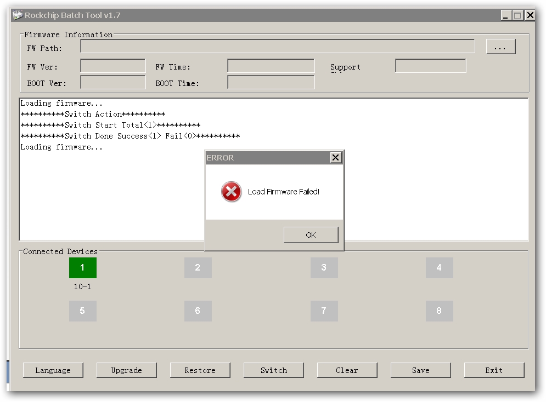Click the "10-1" device label
Image resolution: width=546 pixels, height=402 pixels.
(82, 286)
